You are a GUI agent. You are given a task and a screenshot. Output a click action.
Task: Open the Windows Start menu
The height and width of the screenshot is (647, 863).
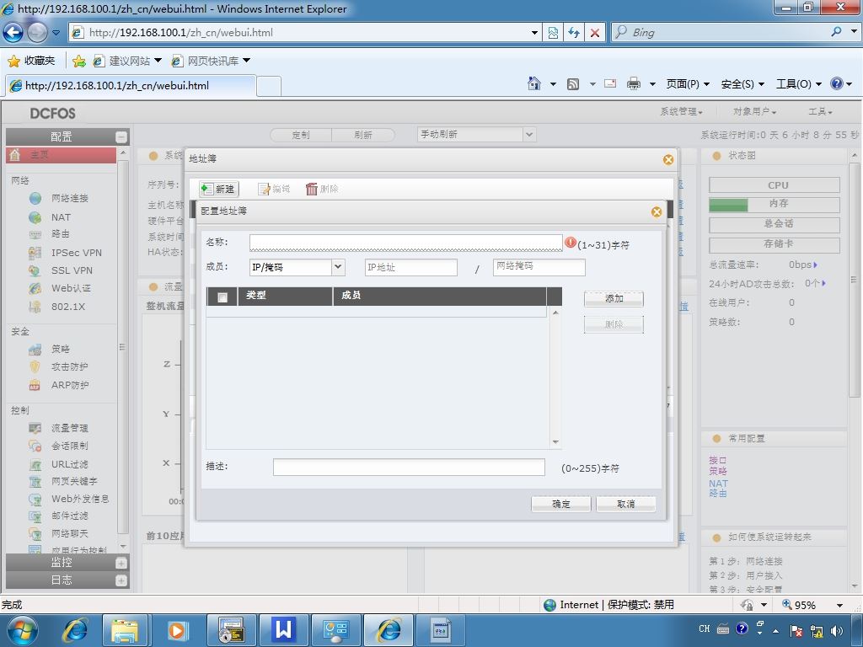click(23, 630)
